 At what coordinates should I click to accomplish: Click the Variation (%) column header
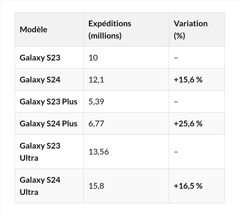coord(190,30)
